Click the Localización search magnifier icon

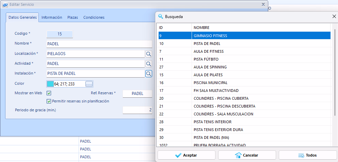click(x=148, y=54)
